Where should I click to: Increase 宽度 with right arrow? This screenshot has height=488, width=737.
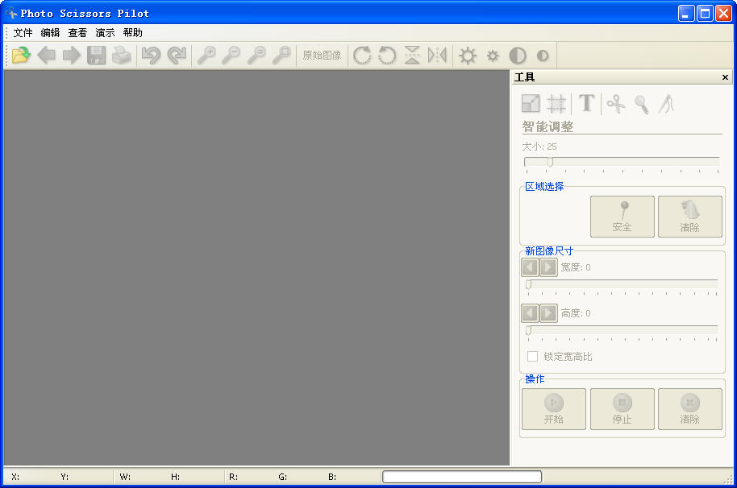click(x=548, y=267)
